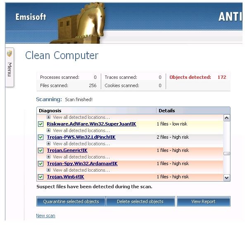Uncheck the Trojan-Spy.Win32.Ardamax!IK checkbox
The image size is (245, 225).
coord(41,163)
